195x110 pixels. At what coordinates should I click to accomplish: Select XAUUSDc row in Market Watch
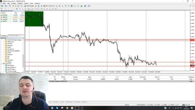(12, 19)
